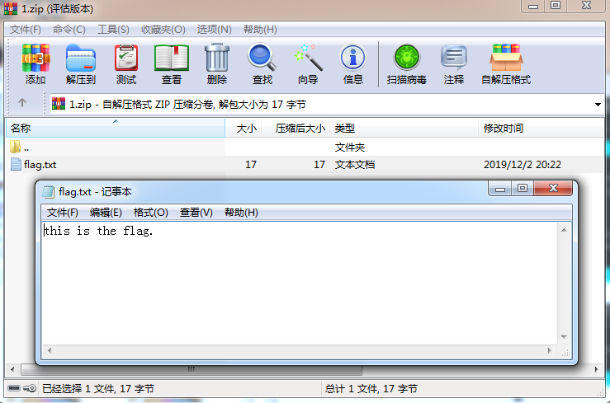The image size is (610, 403).
Task: Click the key password icon in status bar
Action: tap(30, 388)
